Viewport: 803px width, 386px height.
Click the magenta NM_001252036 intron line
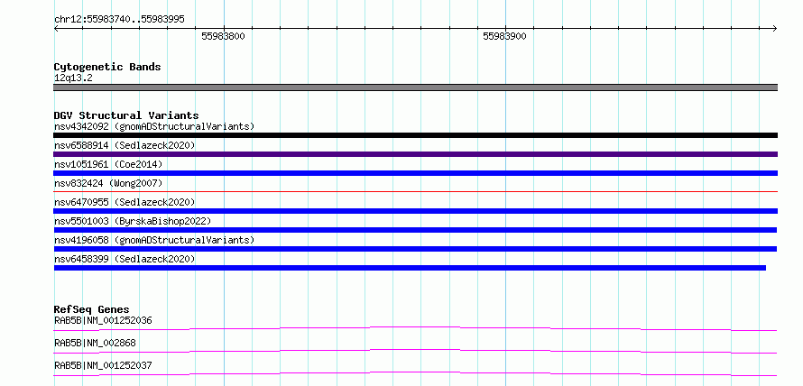pos(415,328)
